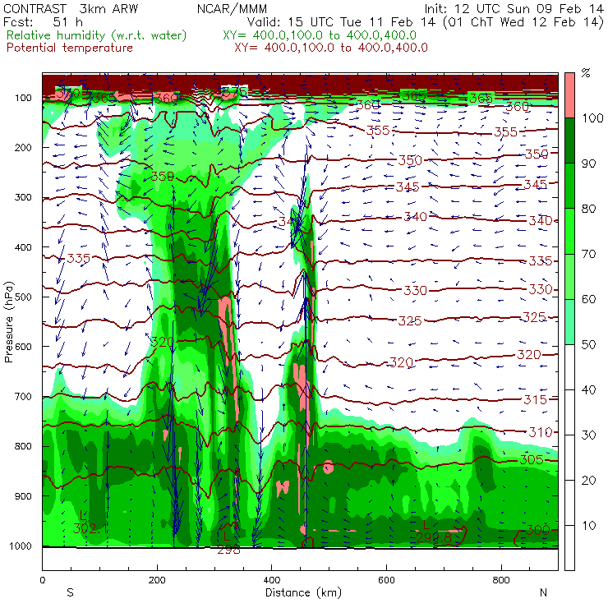Click the "370" contour label at plot top
The image size is (608, 608).
[x=68, y=94]
